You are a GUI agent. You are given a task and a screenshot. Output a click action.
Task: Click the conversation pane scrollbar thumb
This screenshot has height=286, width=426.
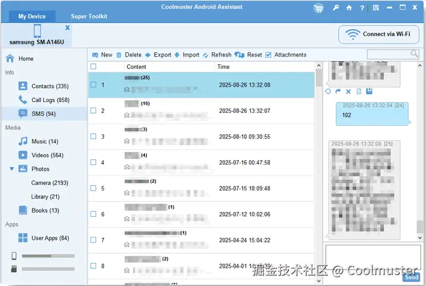[x=420, y=227]
